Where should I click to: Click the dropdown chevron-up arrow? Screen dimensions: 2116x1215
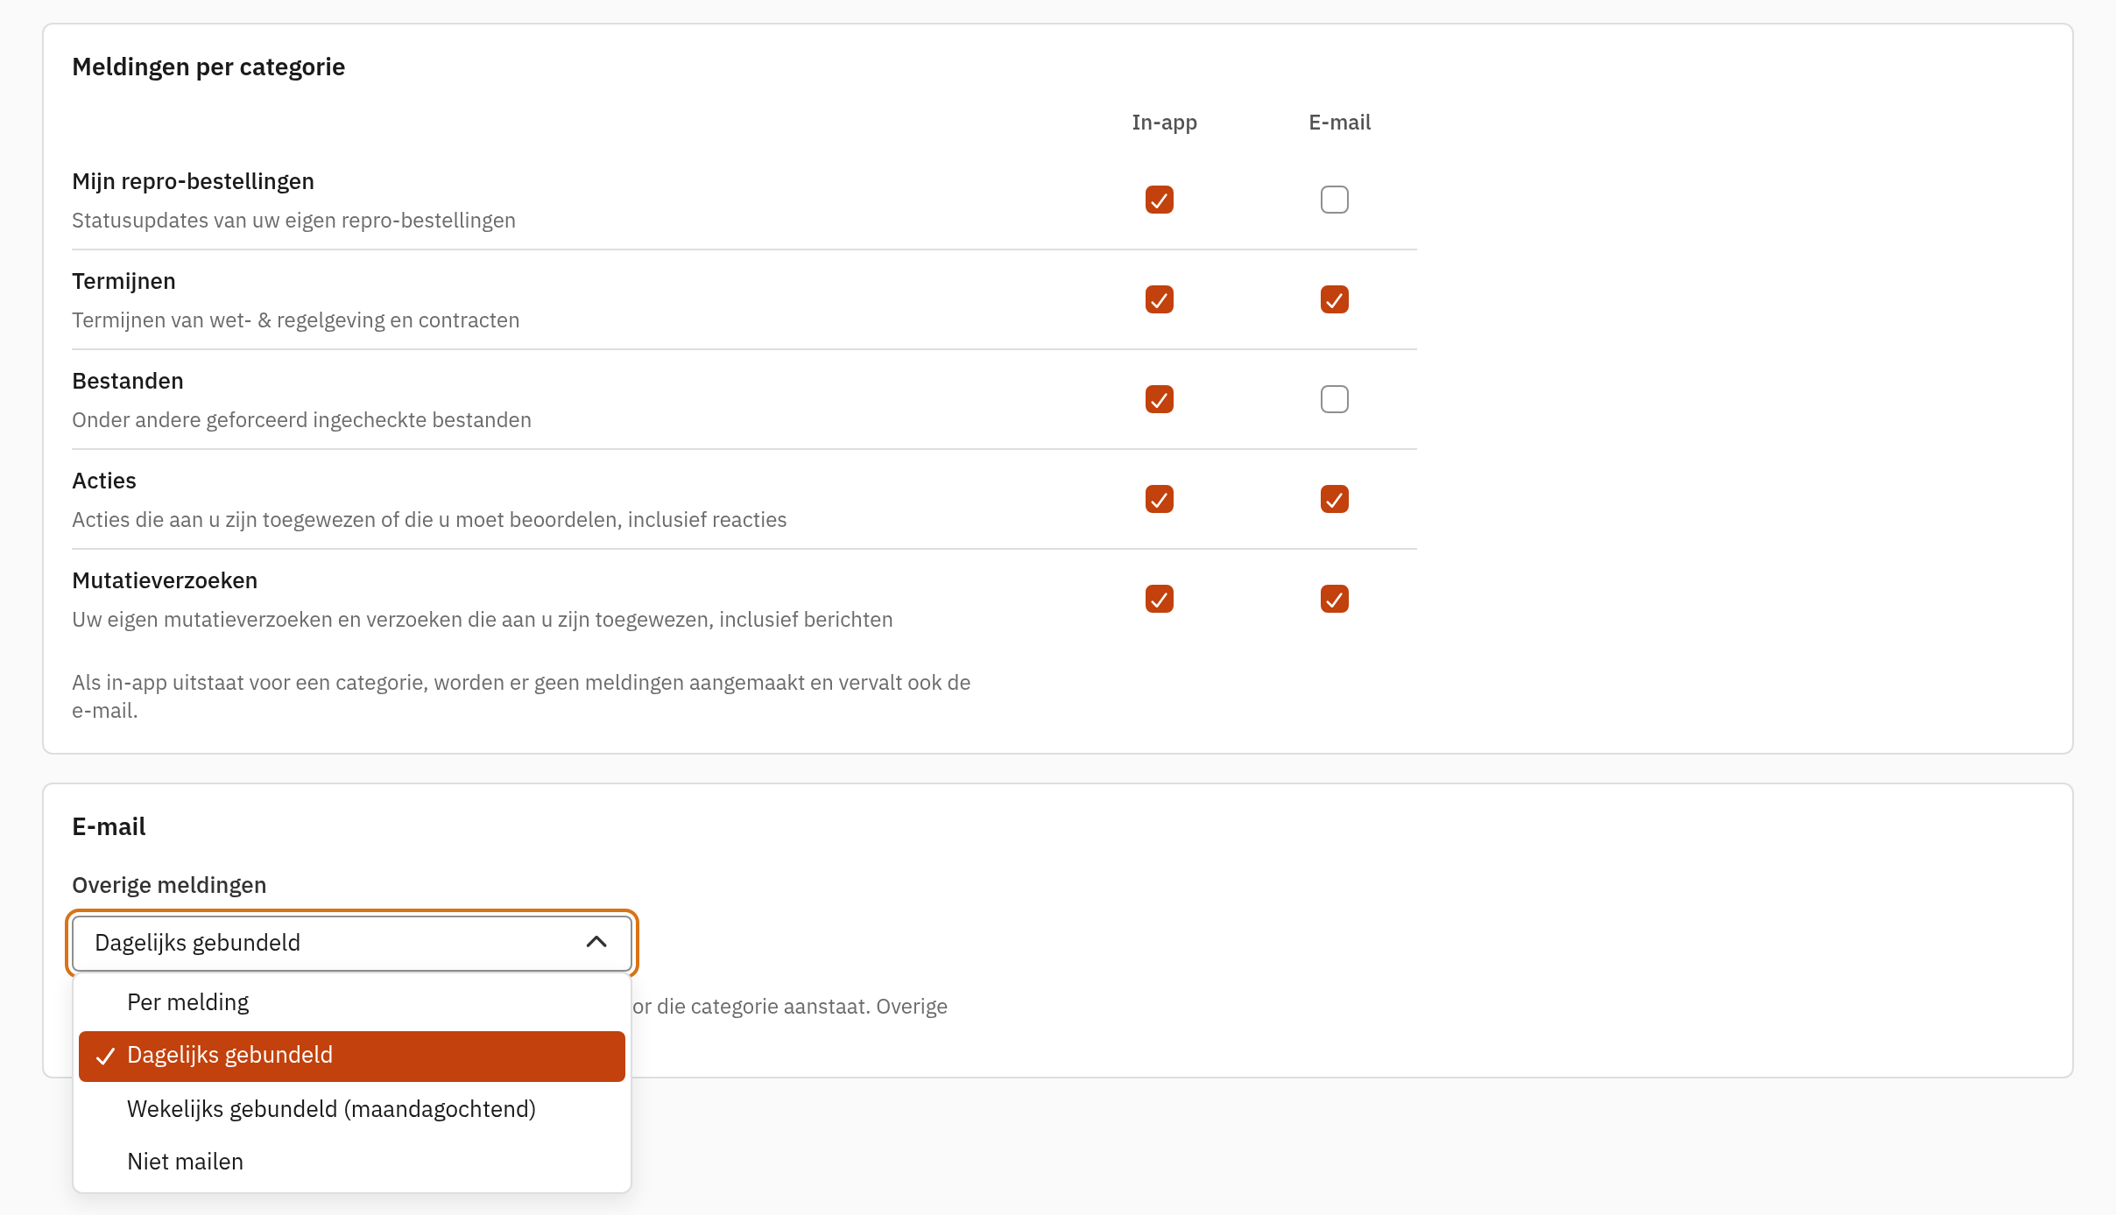pyautogui.click(x=596, y=942)
